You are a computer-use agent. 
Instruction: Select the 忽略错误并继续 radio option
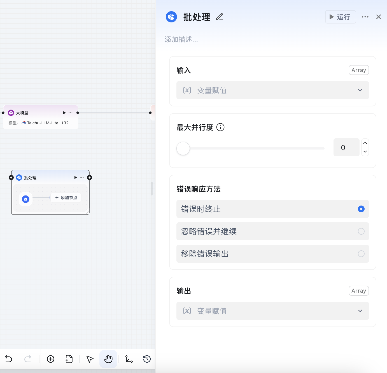point(361,231)
